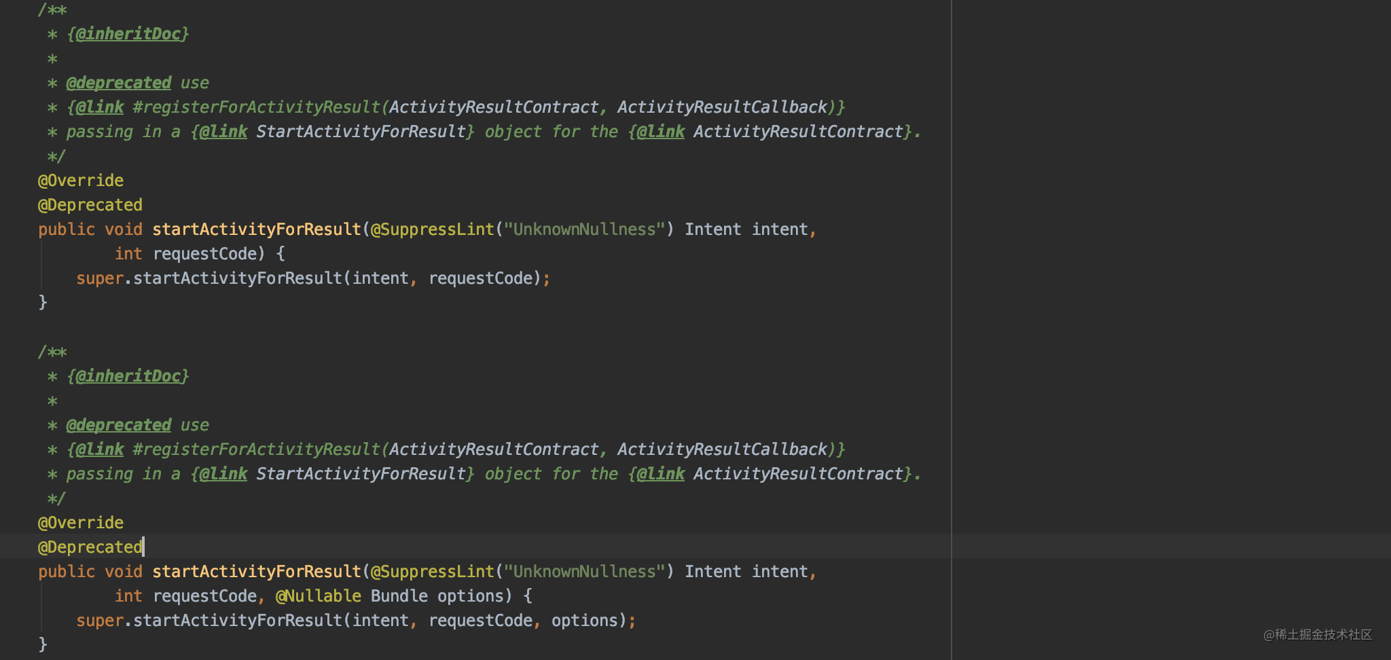The image size is (1391, 660).
Task: Click super keyword in the two-argument startActivityForResult call
Action: point(100,278)
